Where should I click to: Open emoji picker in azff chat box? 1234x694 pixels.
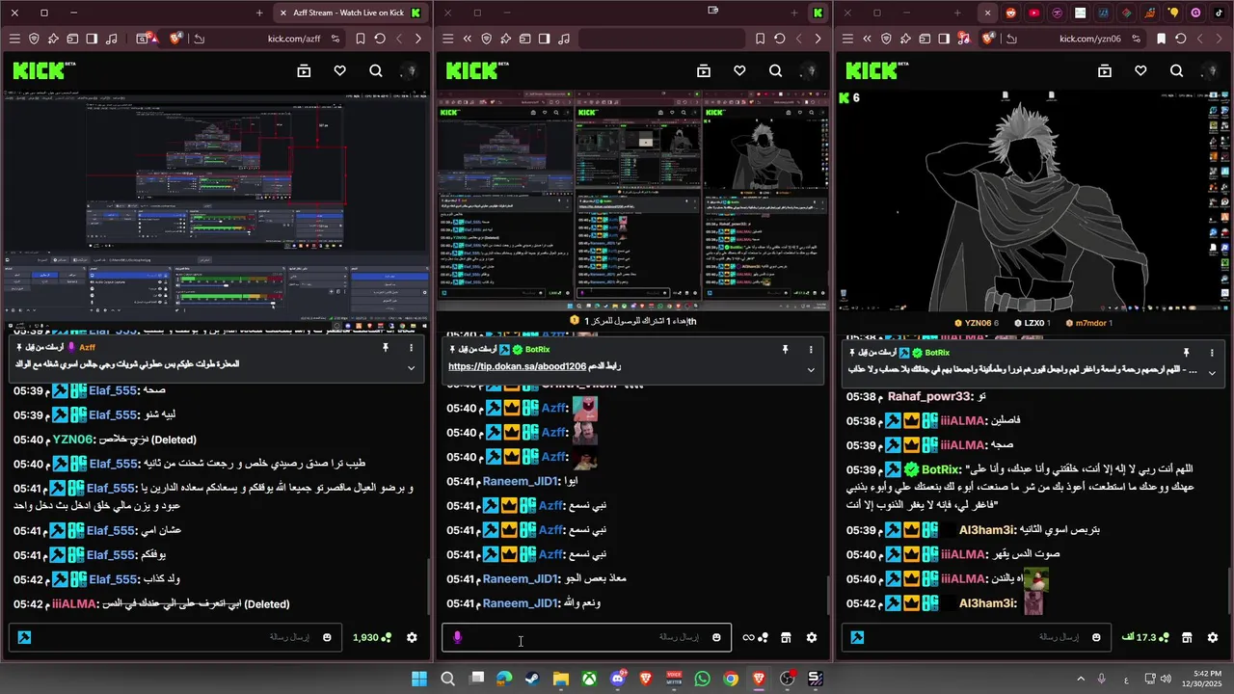coord(327,637)
